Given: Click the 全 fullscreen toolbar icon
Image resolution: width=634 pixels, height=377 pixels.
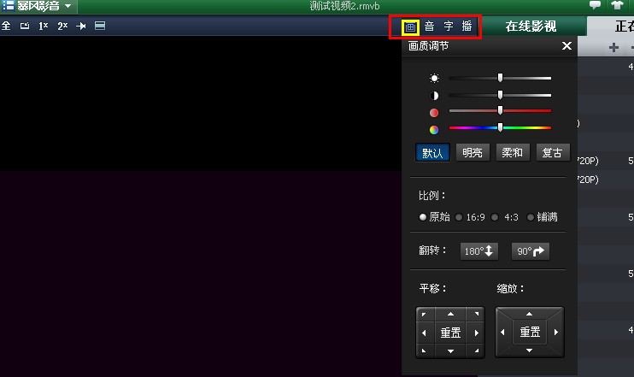Looking at the screenshot, I should click(6, 26).
